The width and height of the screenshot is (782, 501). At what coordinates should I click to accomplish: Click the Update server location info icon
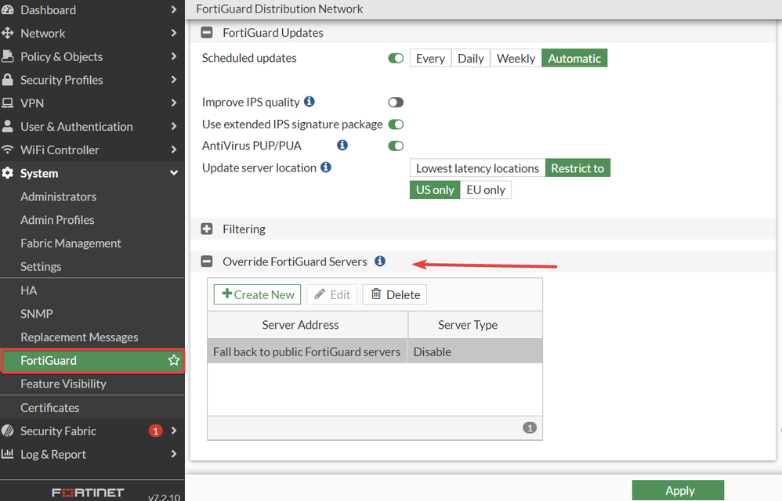[x=326, y=167]
